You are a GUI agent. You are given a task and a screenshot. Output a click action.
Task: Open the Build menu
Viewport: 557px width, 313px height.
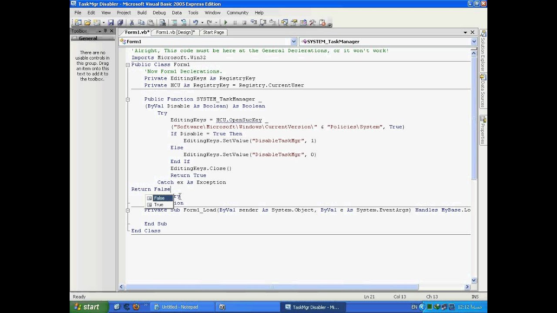point(142,13)
